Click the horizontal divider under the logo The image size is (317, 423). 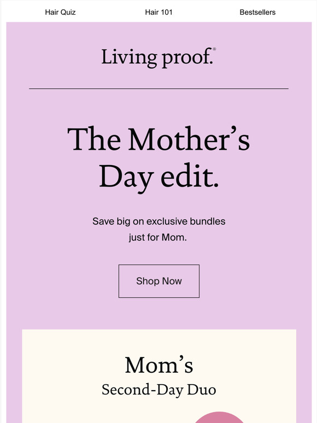158,89
